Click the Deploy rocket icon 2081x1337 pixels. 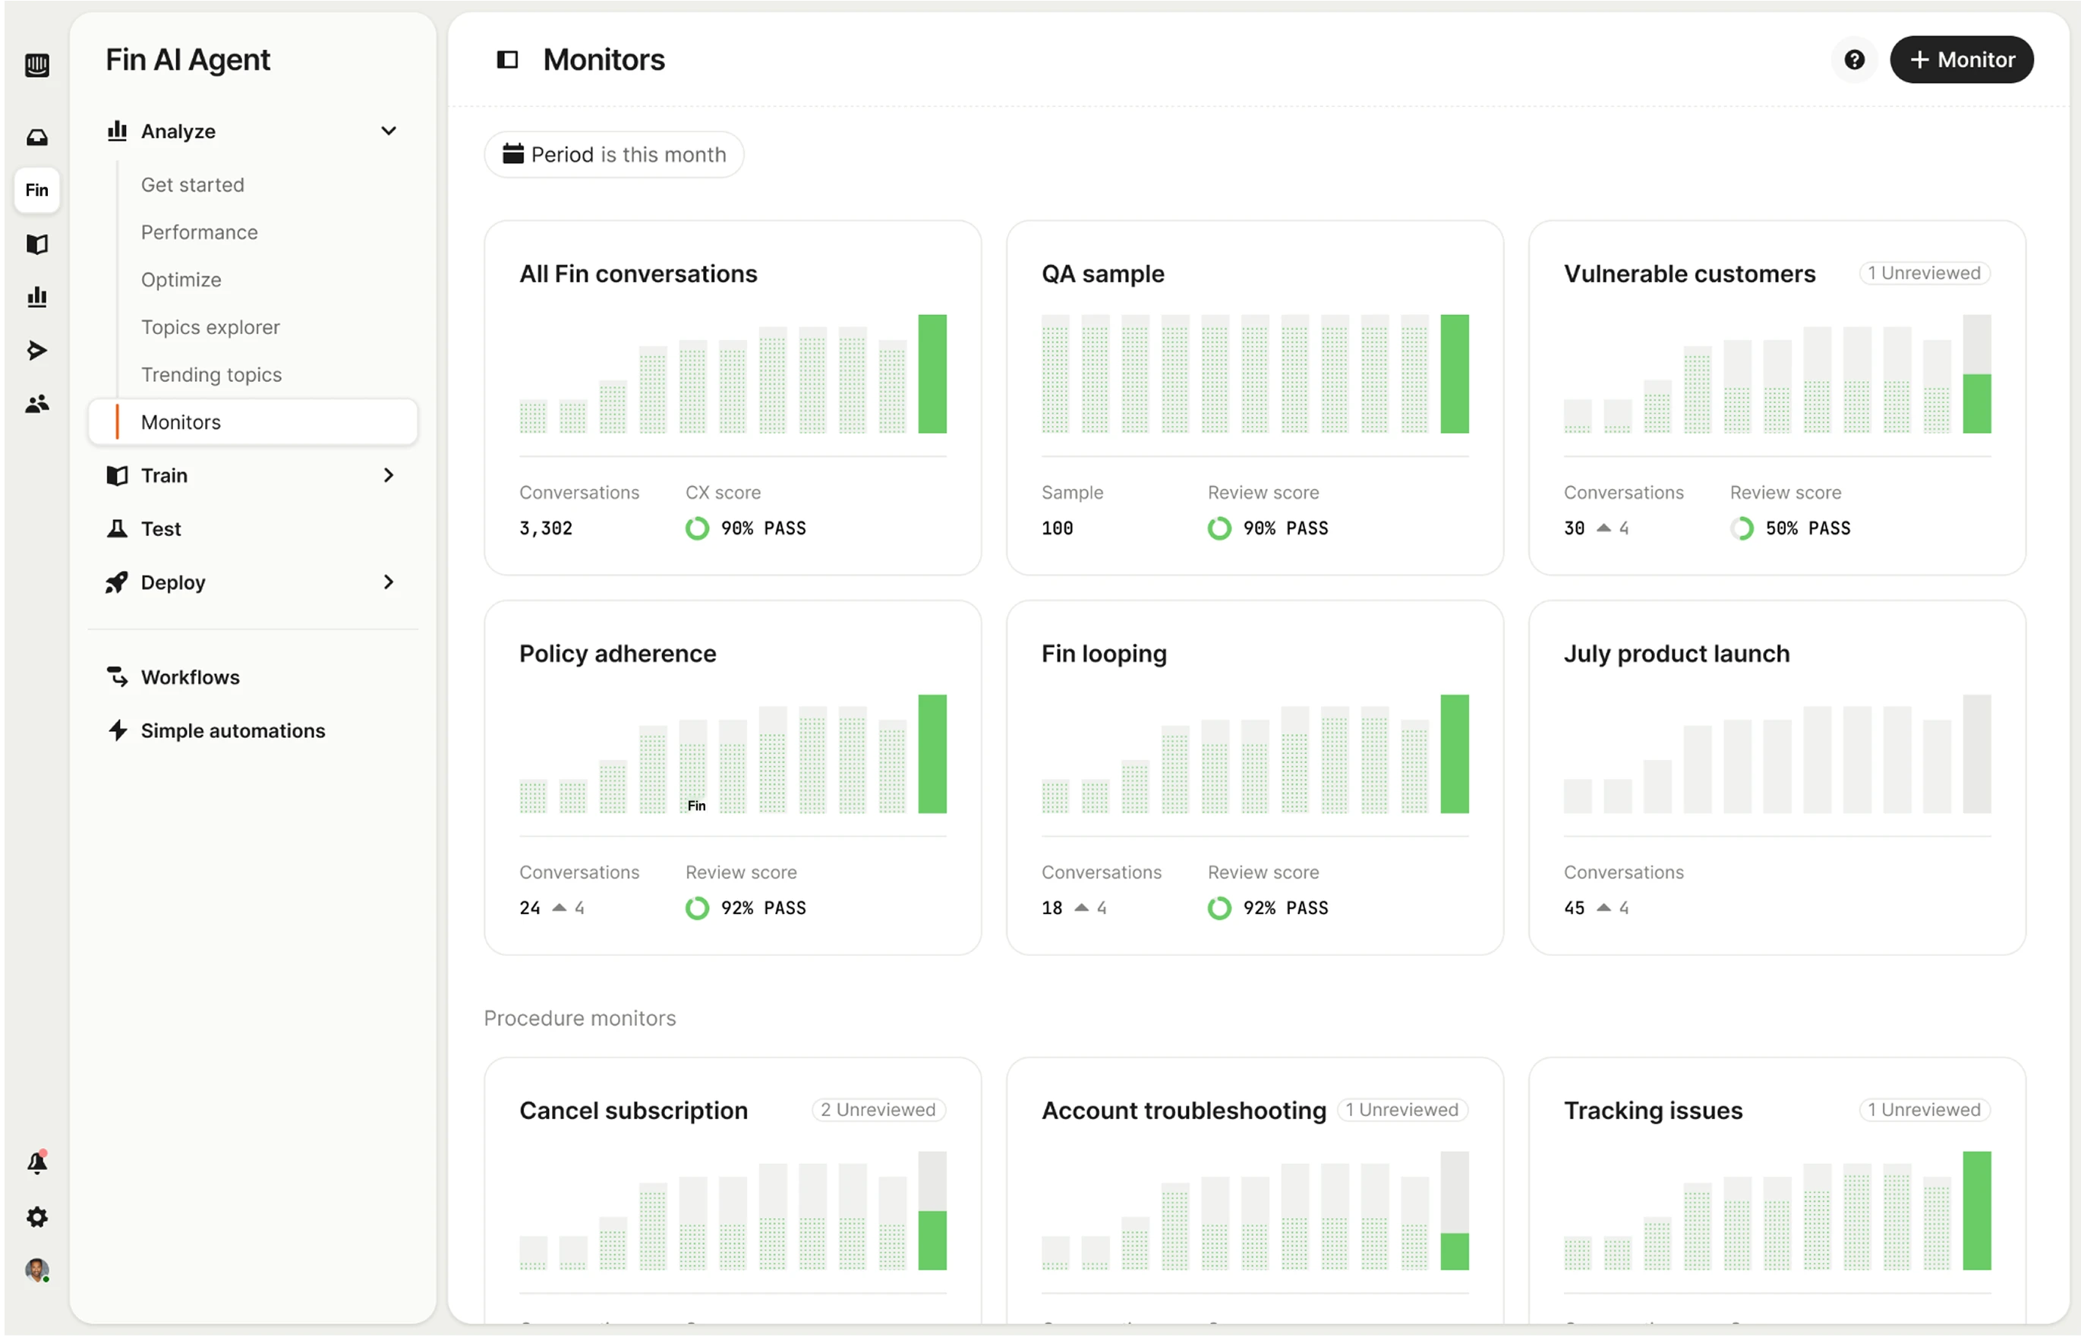click(117, 582)
